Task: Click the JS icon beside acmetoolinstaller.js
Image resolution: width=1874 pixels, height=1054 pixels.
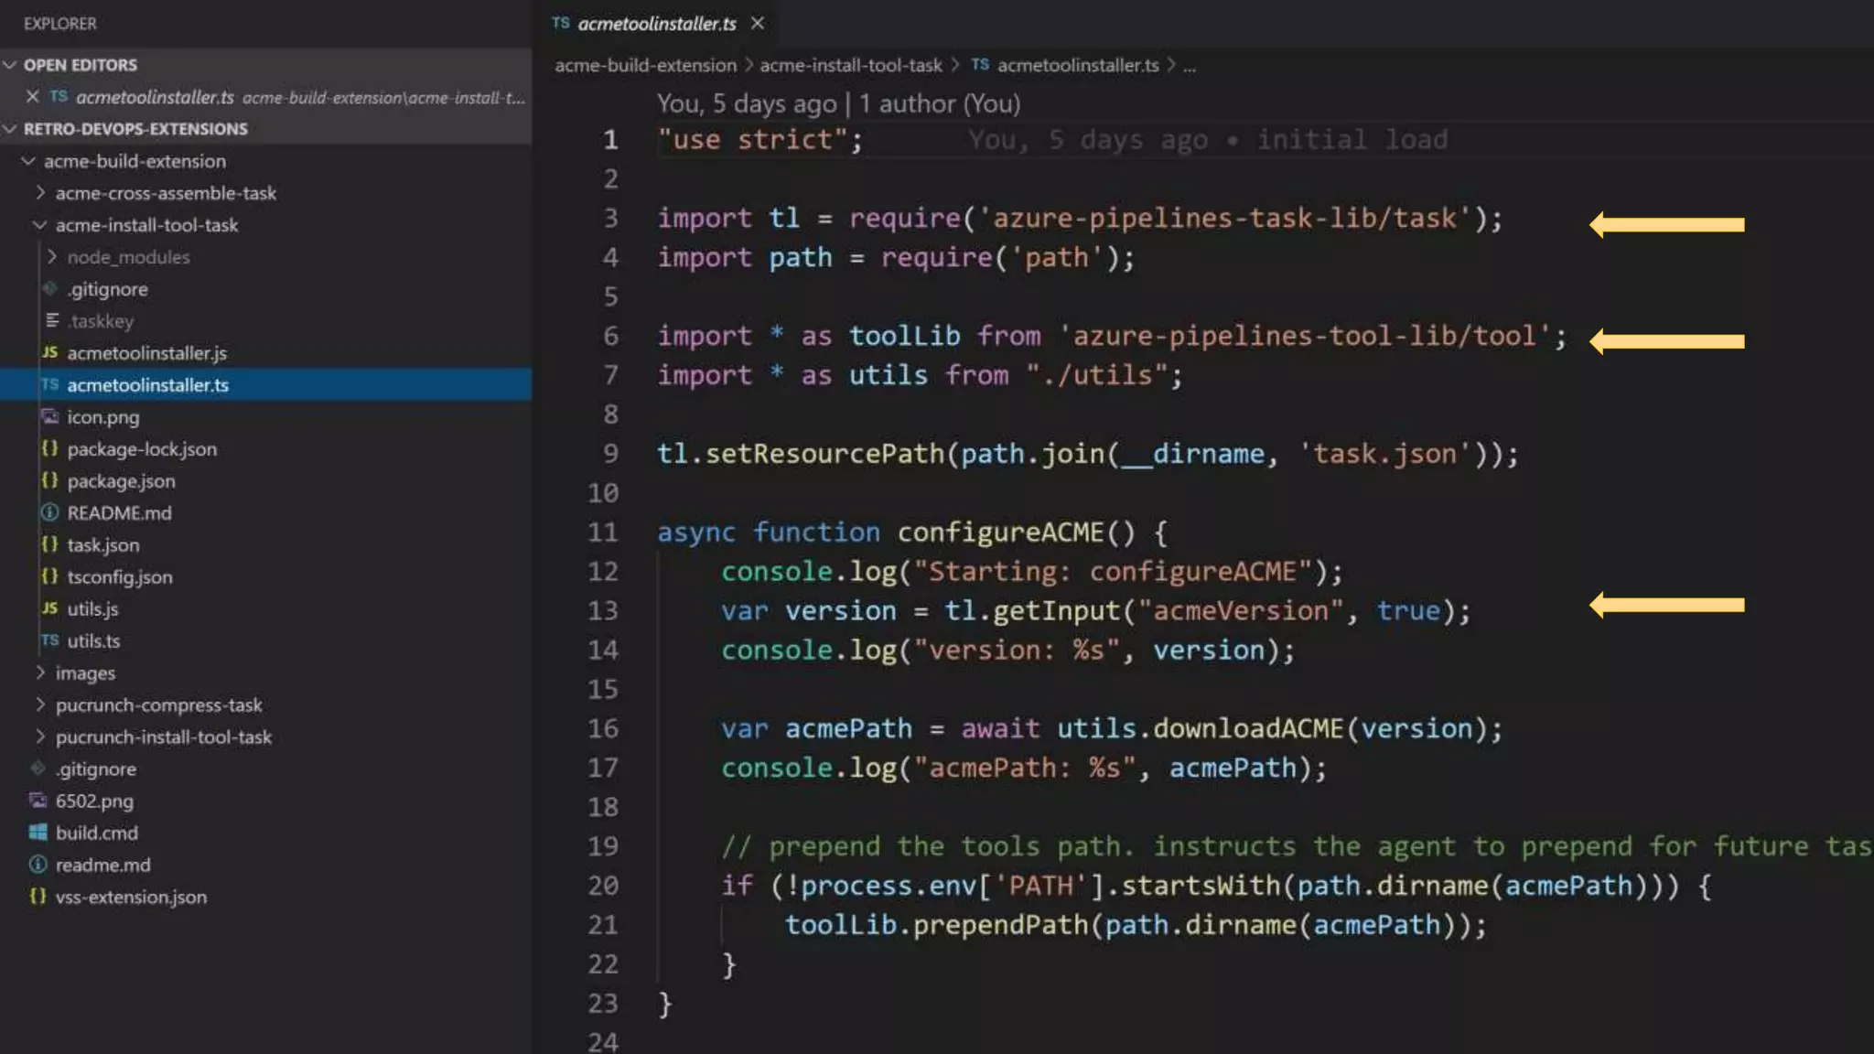Action: (50, 353)
